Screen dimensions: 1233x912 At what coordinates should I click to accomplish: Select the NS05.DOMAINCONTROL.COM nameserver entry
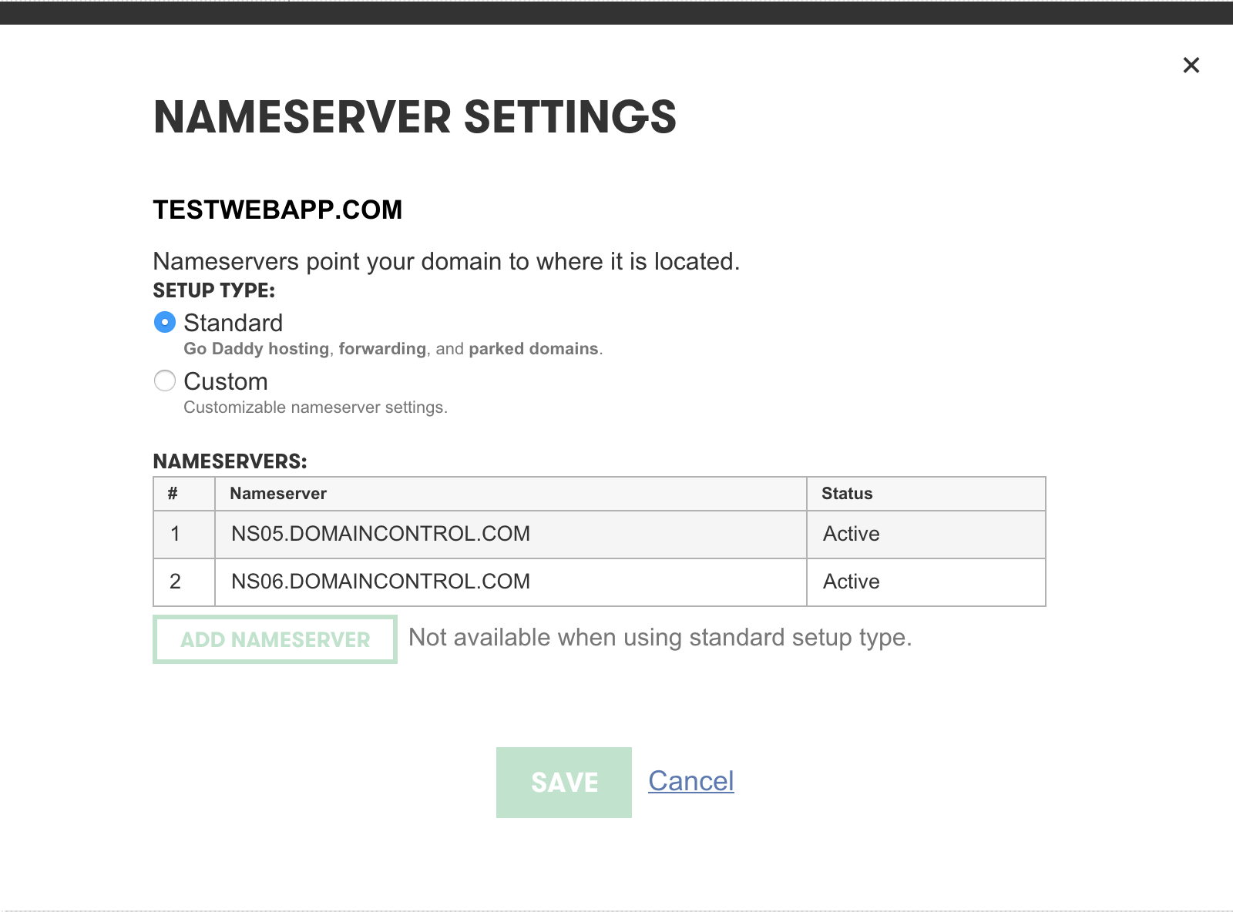[x=381, y=534]
